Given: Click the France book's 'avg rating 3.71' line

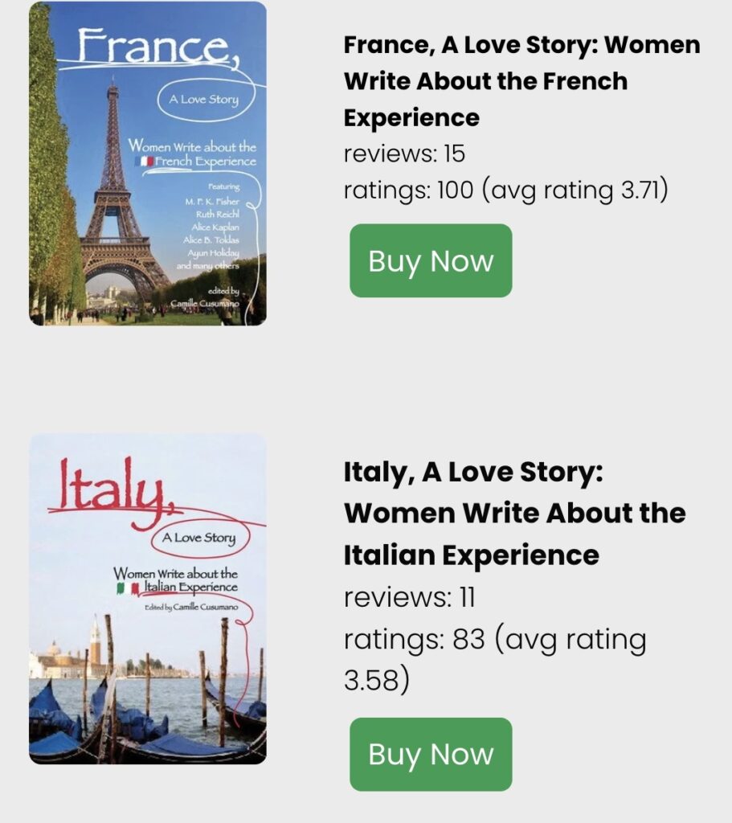Looking at the screenshot, I should tap(506, 191).
